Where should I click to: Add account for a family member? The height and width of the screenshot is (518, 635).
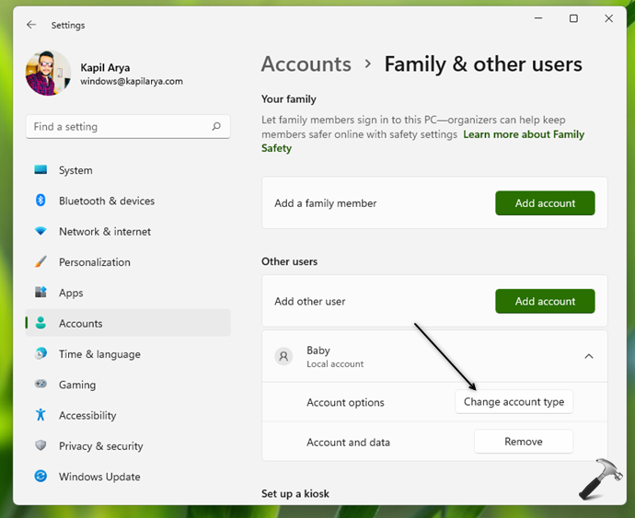tap(545, 203)
